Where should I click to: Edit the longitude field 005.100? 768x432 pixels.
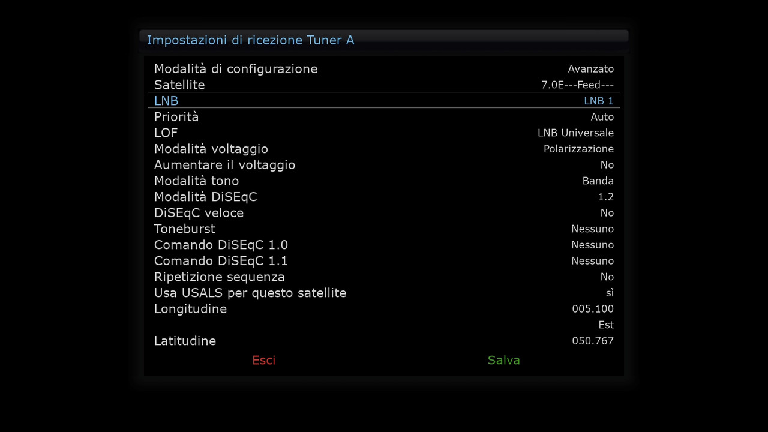pos(593,309)
